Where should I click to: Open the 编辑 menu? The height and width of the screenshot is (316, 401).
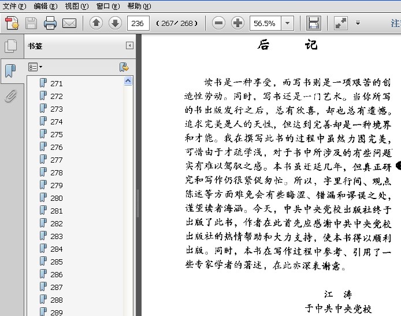point(45,6)
